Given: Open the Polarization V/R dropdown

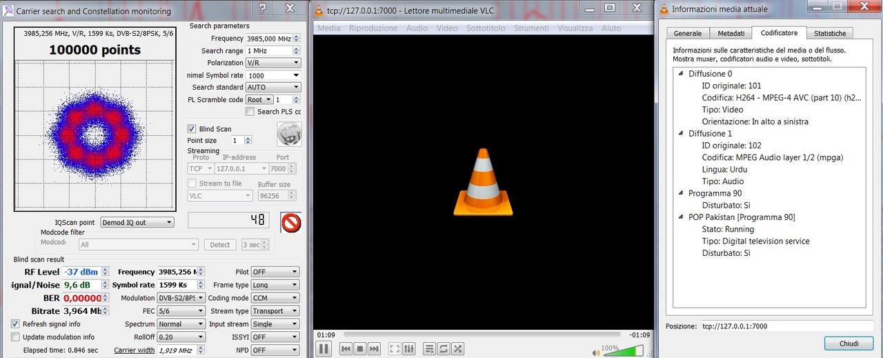Looking at the screenshot, I should 273,63.
